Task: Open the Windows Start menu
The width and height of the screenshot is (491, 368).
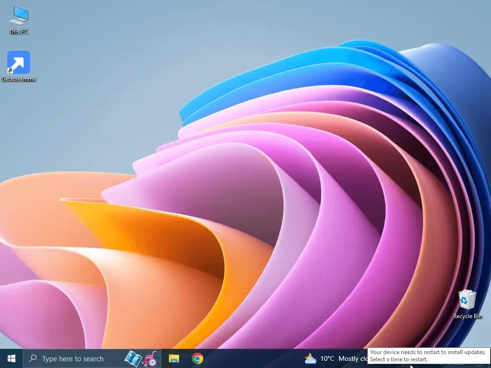Action: point(12,358)
